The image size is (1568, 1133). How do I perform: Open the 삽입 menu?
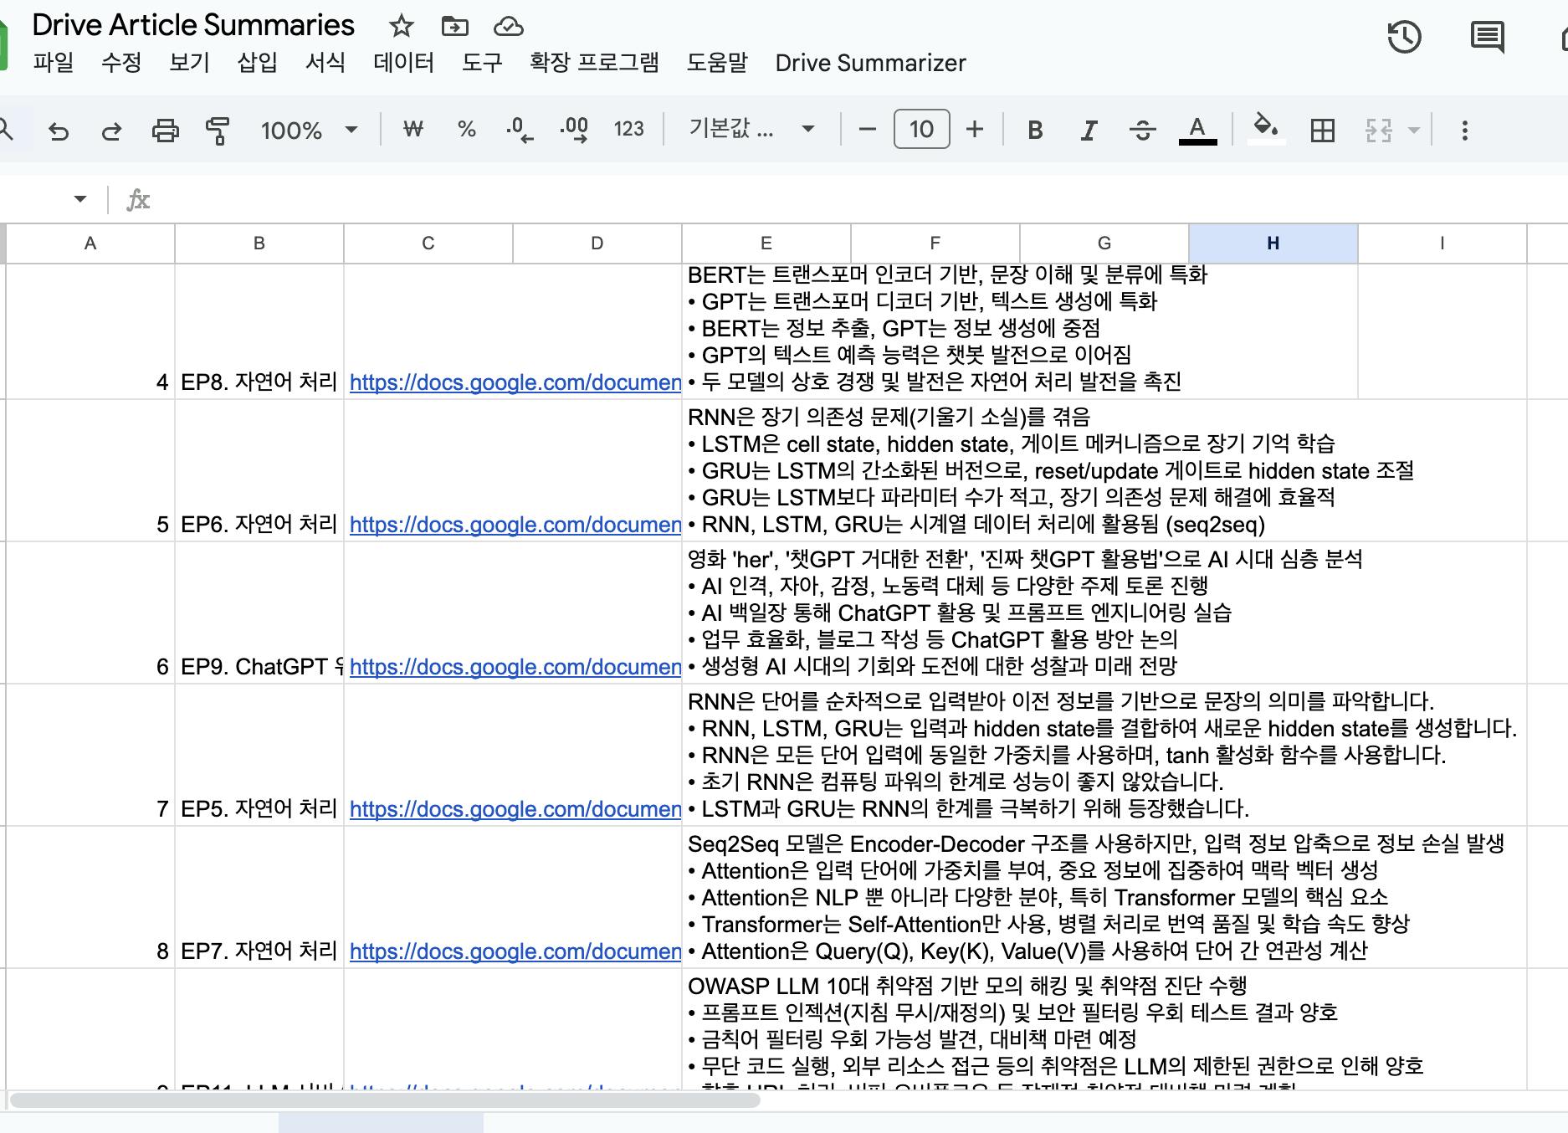pos(257,63)
